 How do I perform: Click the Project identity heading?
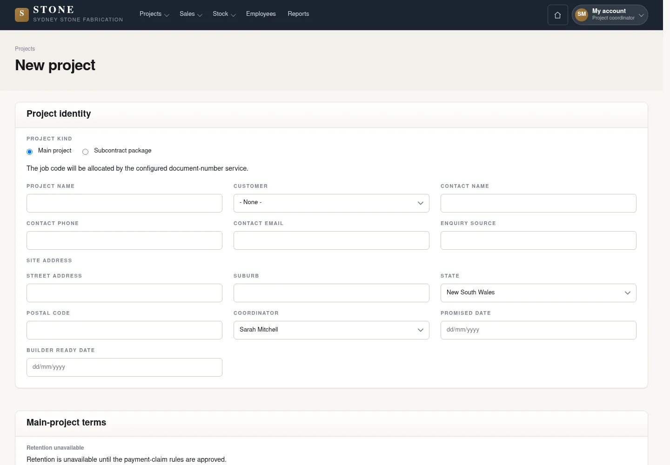point(59,114)
